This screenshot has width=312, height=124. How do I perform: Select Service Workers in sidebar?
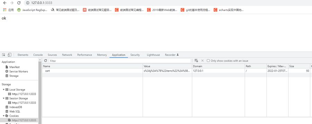[x=19, y=71]
